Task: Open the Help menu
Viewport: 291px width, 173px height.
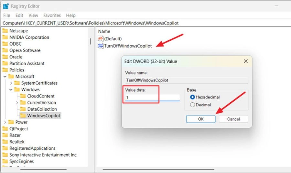Action: pos(71,15)
